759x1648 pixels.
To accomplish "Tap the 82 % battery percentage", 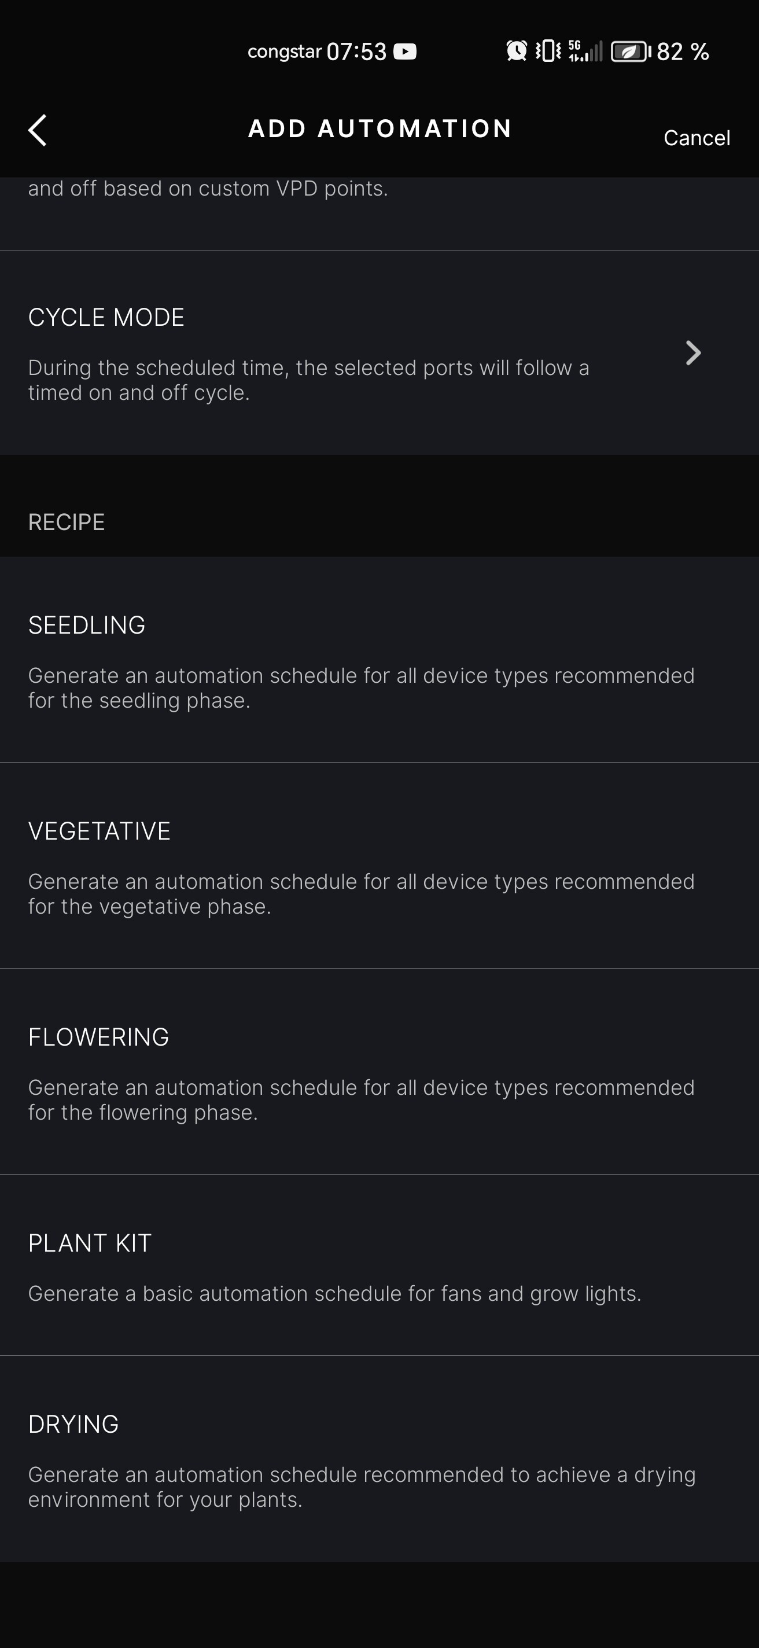I will pyautogui.click(x=682, y=51).
